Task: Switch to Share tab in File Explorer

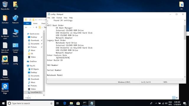Action: click(43, 23)
